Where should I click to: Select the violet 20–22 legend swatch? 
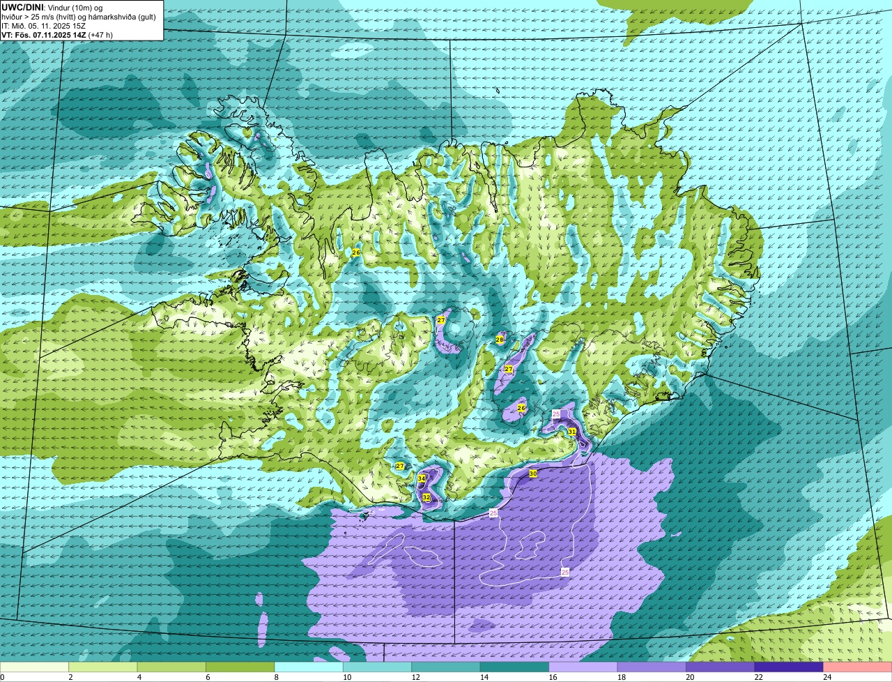point(721,667)
